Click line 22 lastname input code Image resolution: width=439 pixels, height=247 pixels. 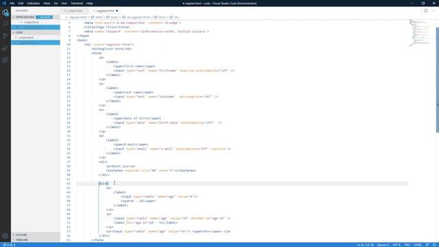click(165, 97)
